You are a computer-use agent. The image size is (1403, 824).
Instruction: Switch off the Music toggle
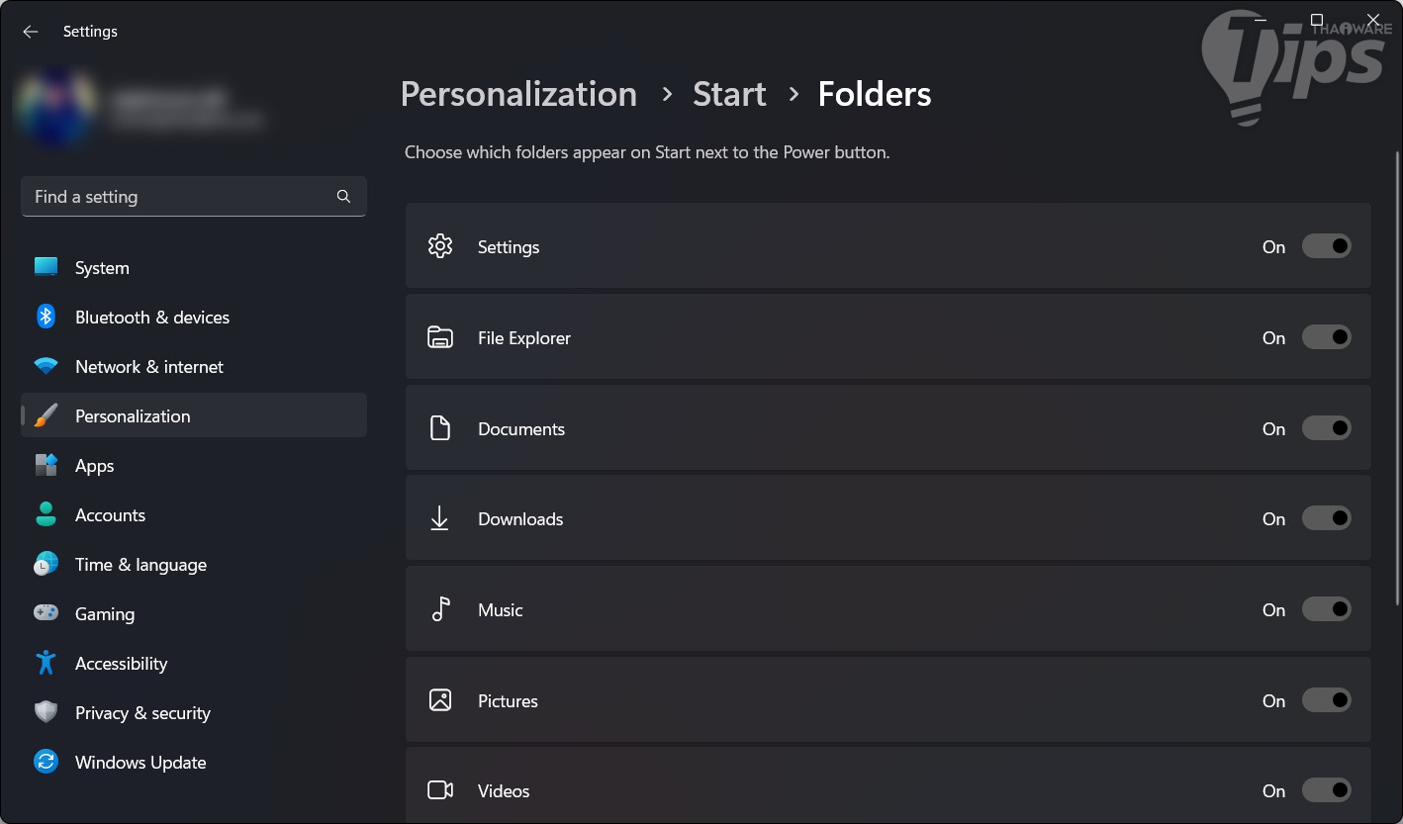click(x=1326, y=609)
